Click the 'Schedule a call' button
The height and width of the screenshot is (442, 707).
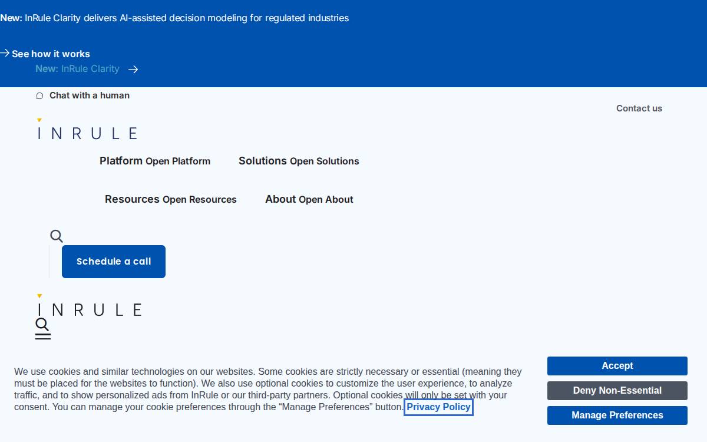tap(114, 262)
